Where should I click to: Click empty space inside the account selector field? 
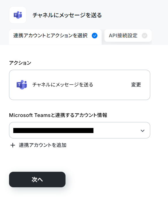pyautogui.click(x=116, y=130)
